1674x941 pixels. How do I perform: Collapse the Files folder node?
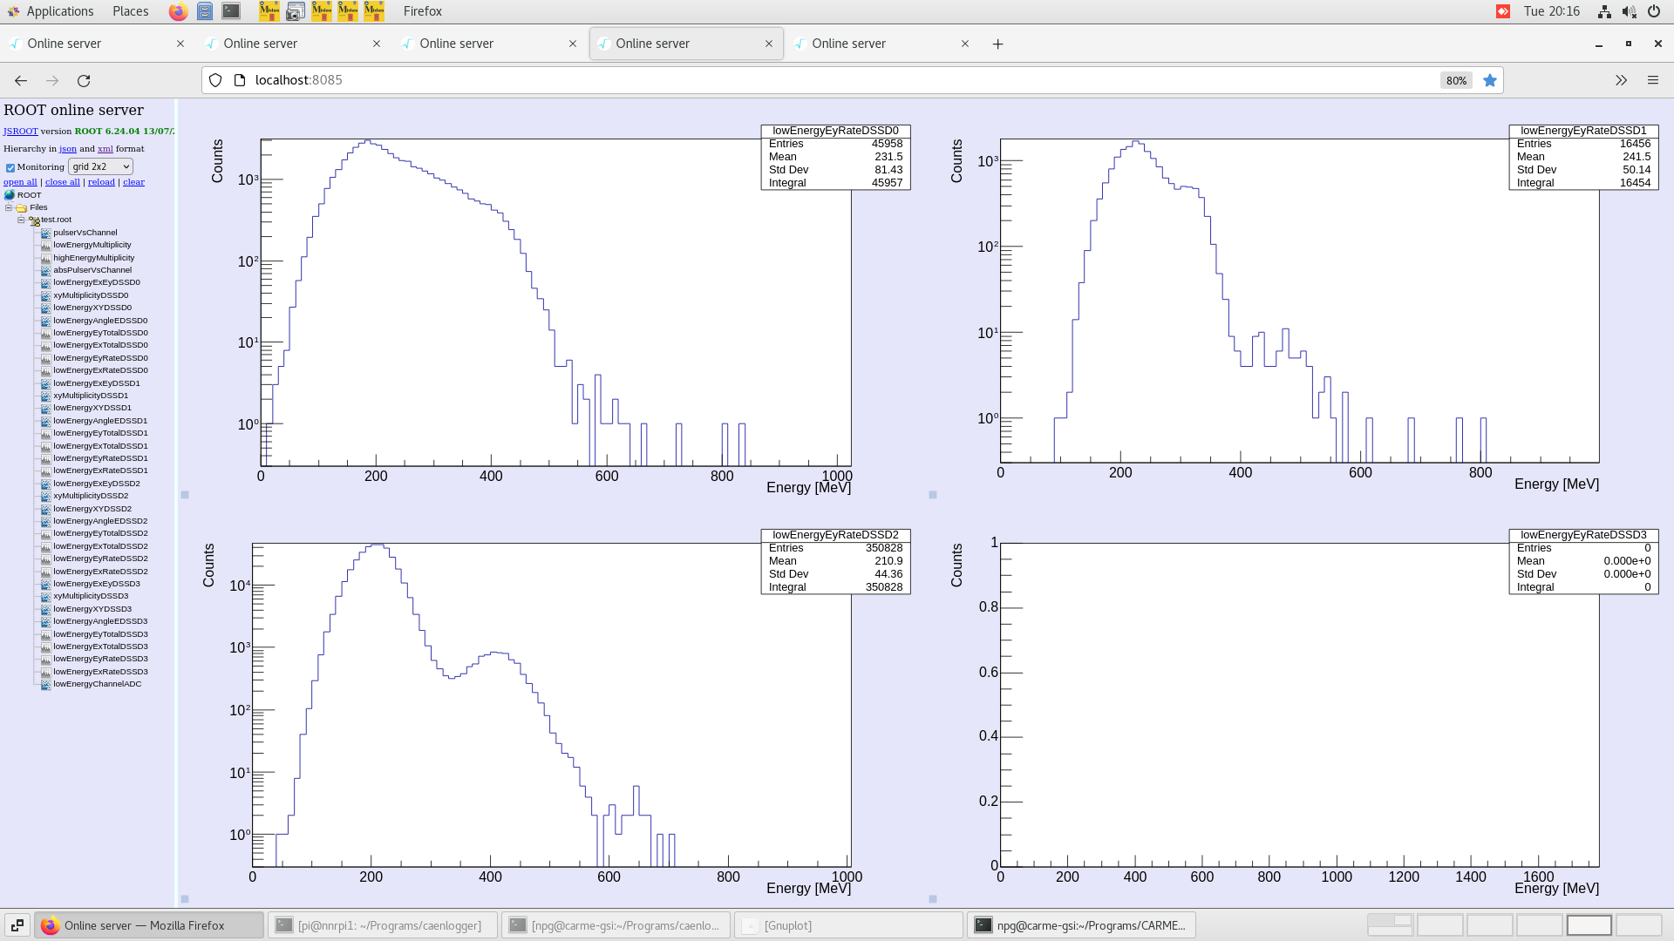8,207
